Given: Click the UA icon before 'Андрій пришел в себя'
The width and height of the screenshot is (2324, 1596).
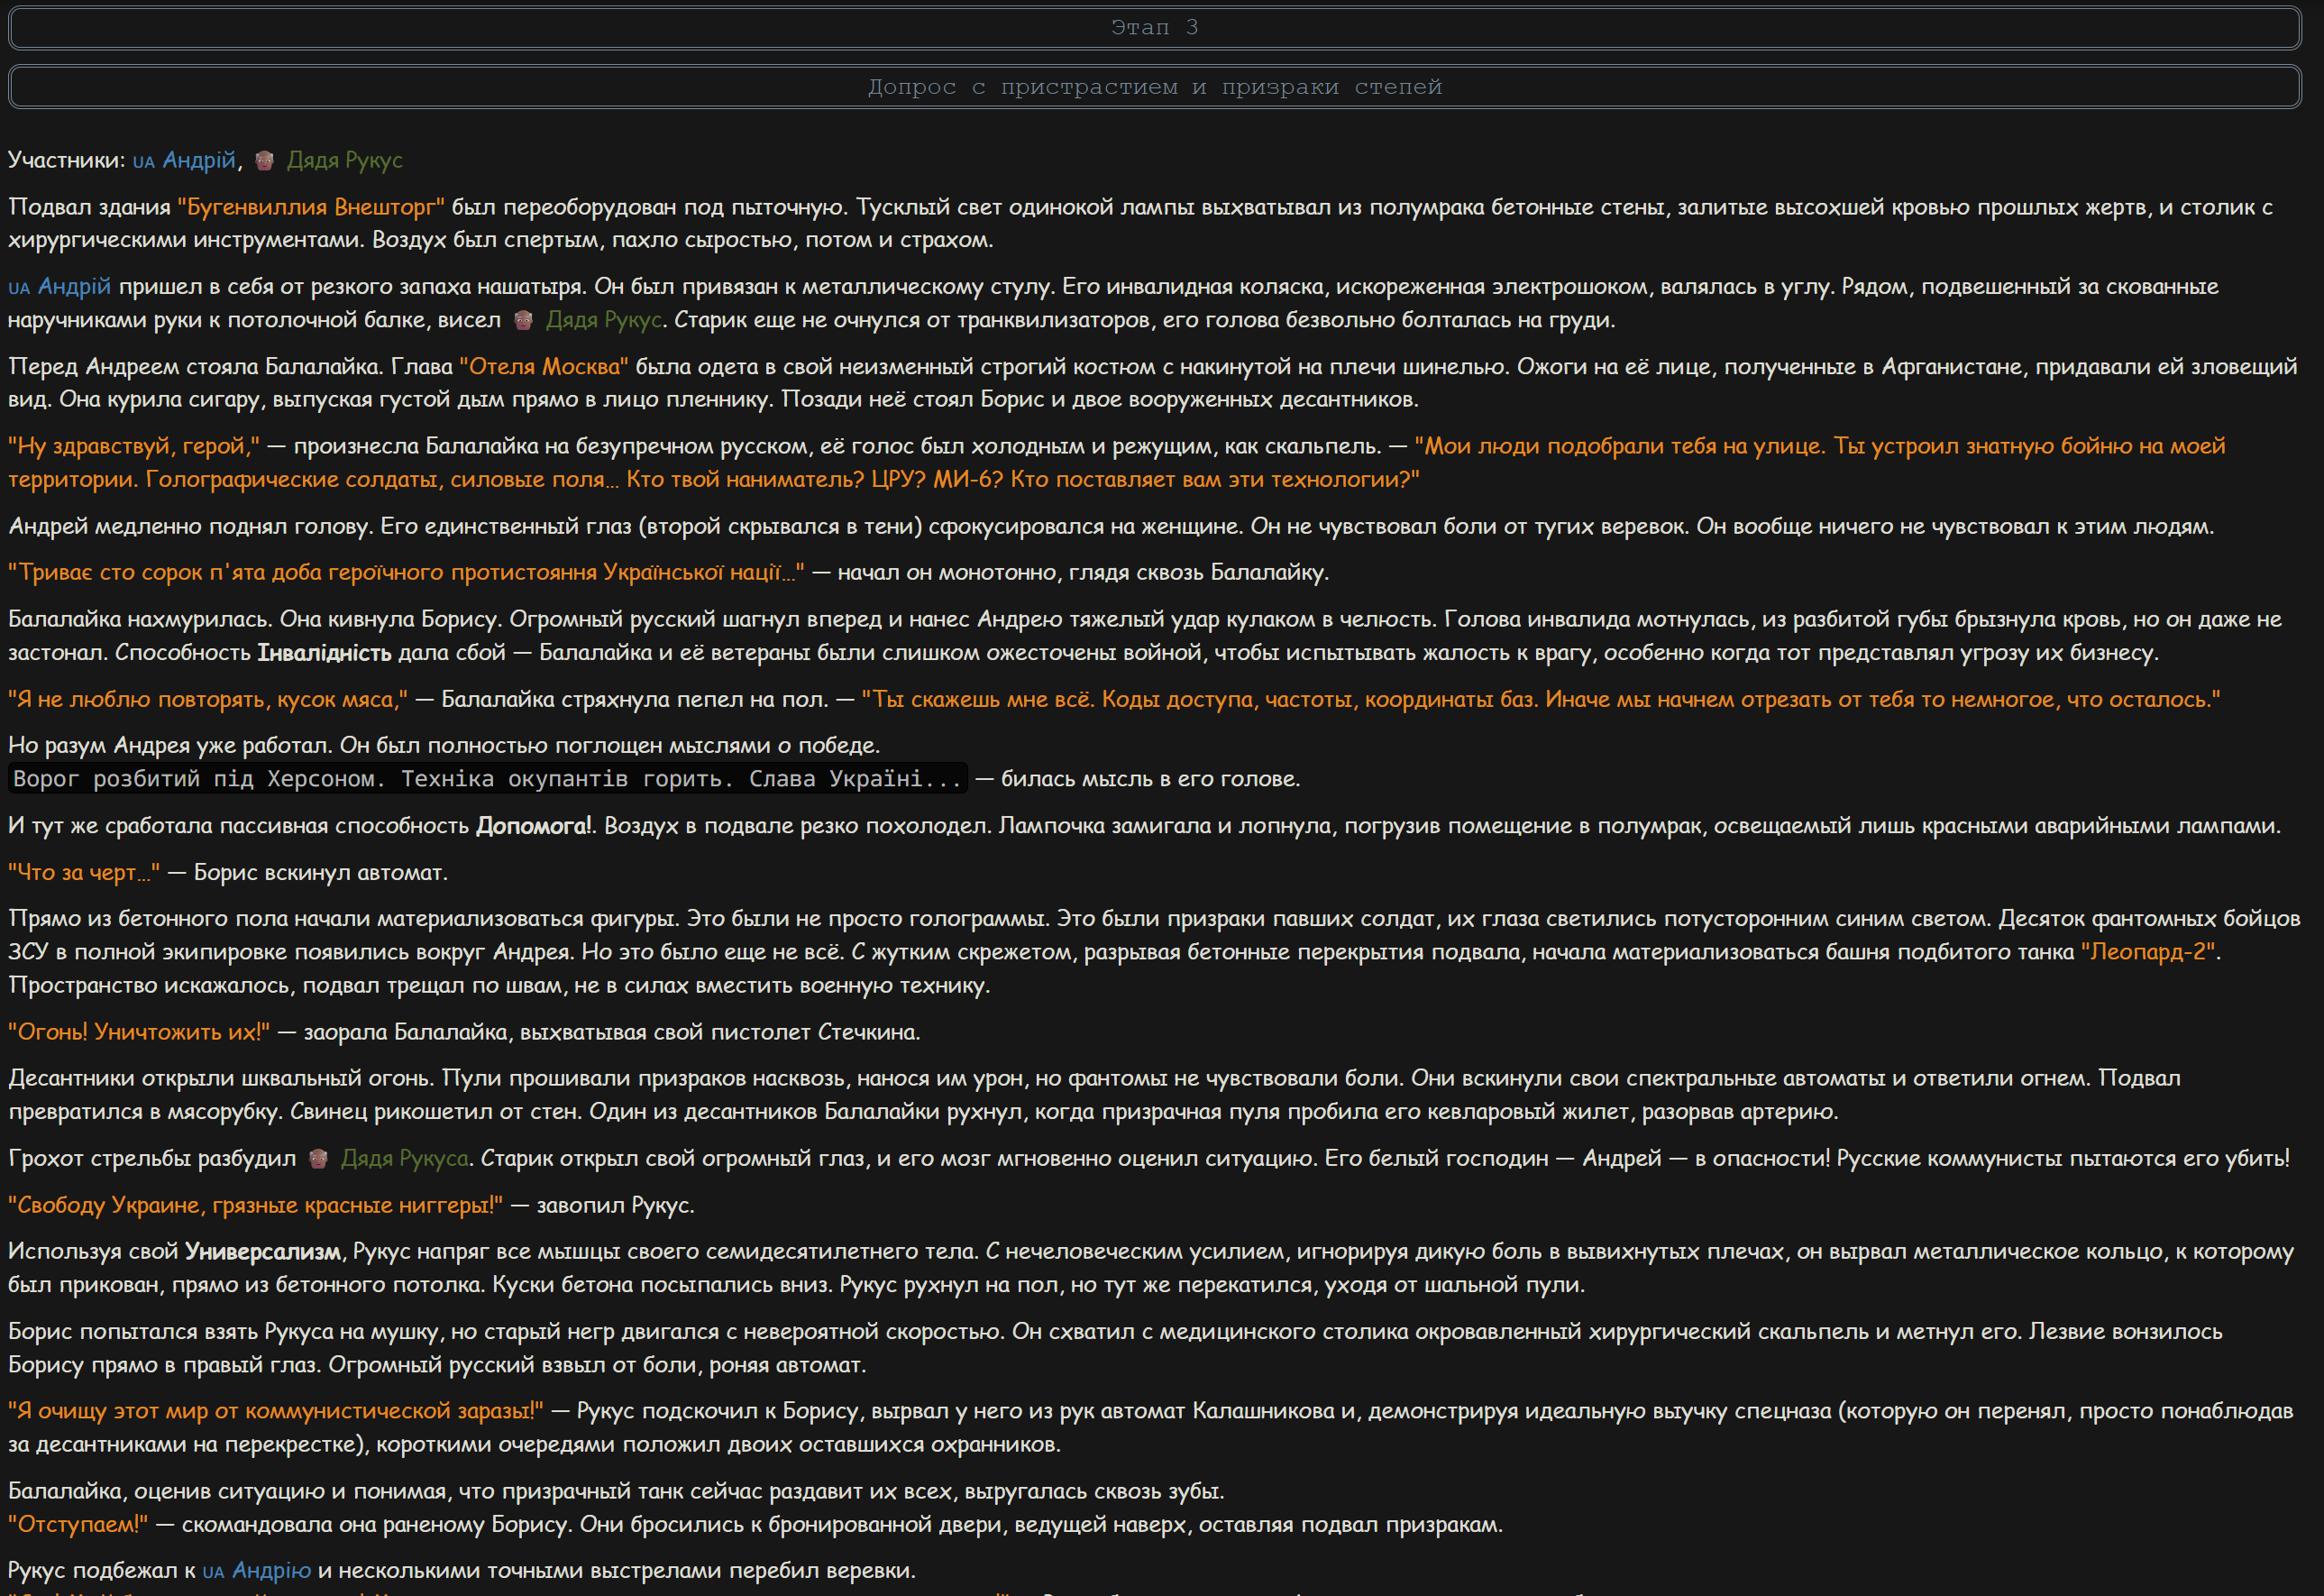Looking at the screenshot, I should tap(19, 288).
